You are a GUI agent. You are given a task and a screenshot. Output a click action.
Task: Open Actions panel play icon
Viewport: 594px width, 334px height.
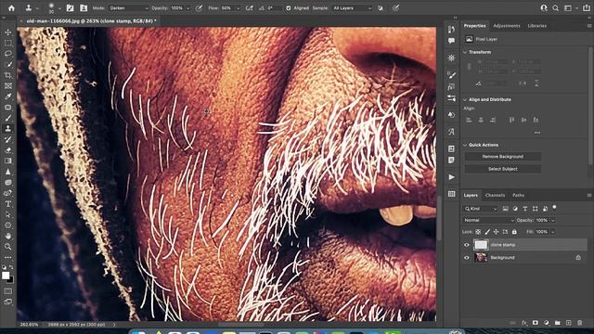coord(451,177)
